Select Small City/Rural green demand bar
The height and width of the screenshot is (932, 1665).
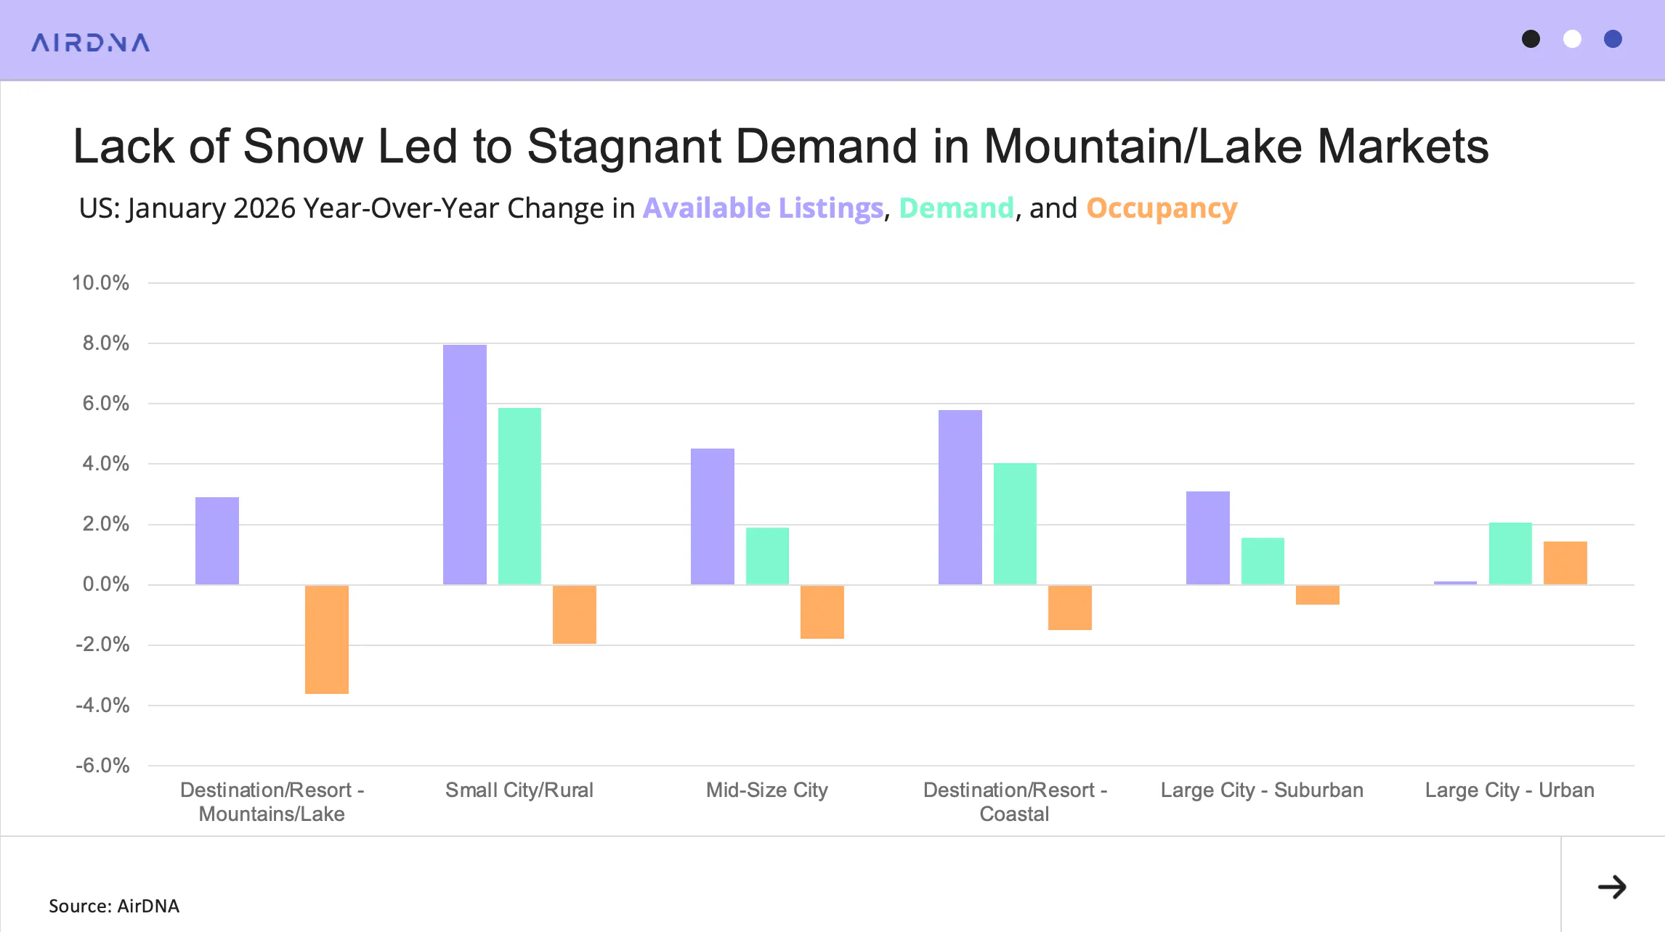coord(519,496)
